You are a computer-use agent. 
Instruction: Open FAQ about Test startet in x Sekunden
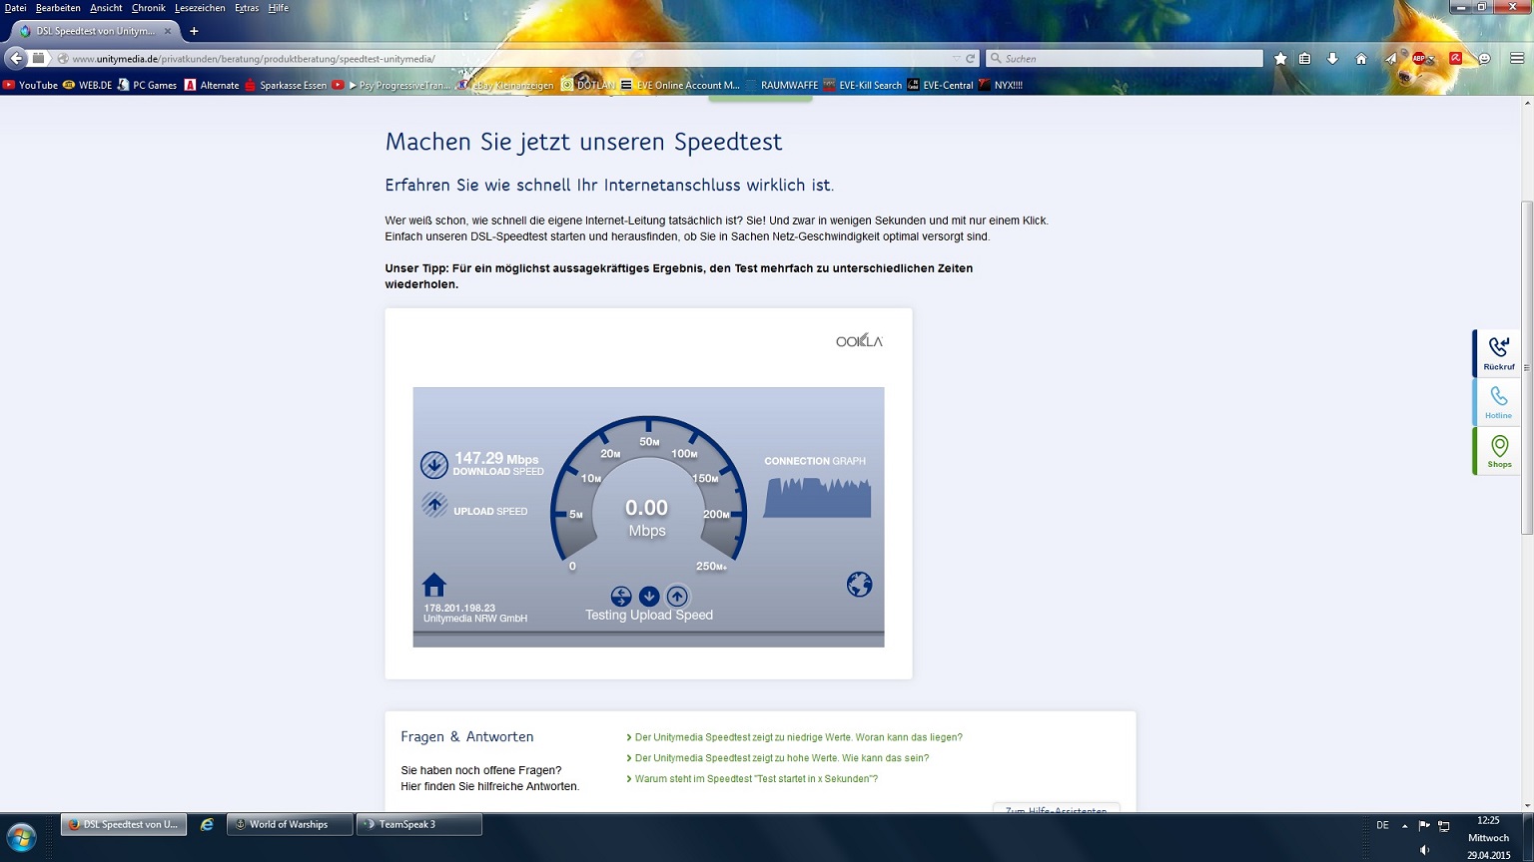coord(756,779)
